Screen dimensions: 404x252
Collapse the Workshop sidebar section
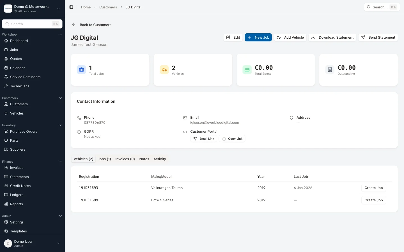pos(60,35)
